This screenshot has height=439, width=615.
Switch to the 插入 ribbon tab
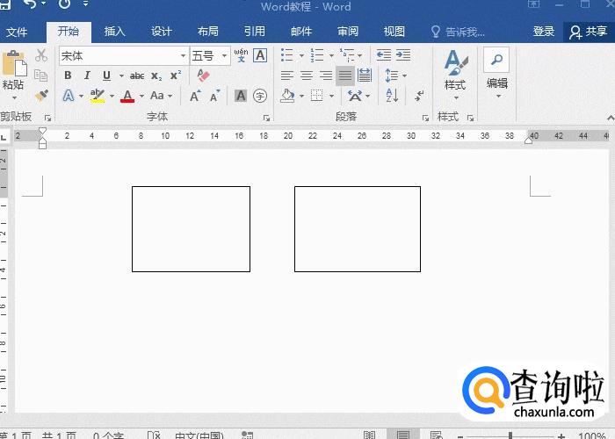115,32
